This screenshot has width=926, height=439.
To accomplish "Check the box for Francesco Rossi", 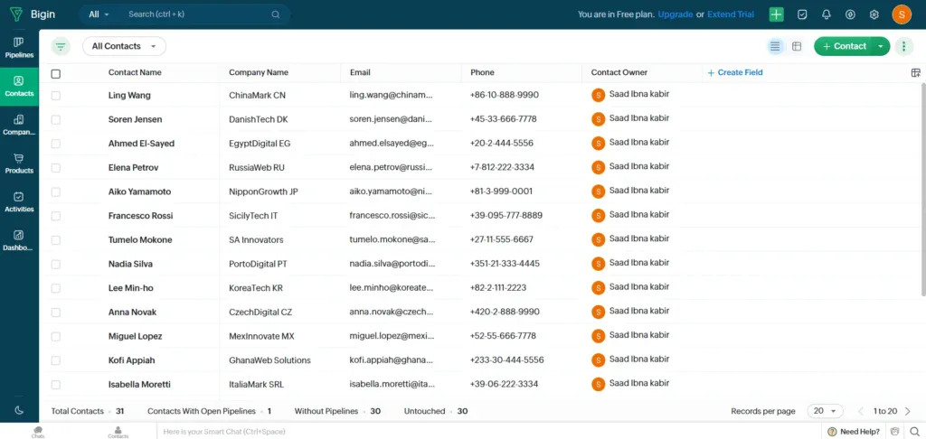I will pyautogui.click(x=55, y=216).
